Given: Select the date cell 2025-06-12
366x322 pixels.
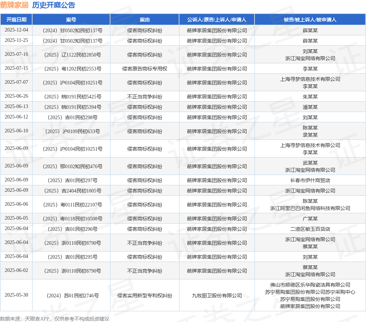Looking at the screenshot, I should pos(16,117).
